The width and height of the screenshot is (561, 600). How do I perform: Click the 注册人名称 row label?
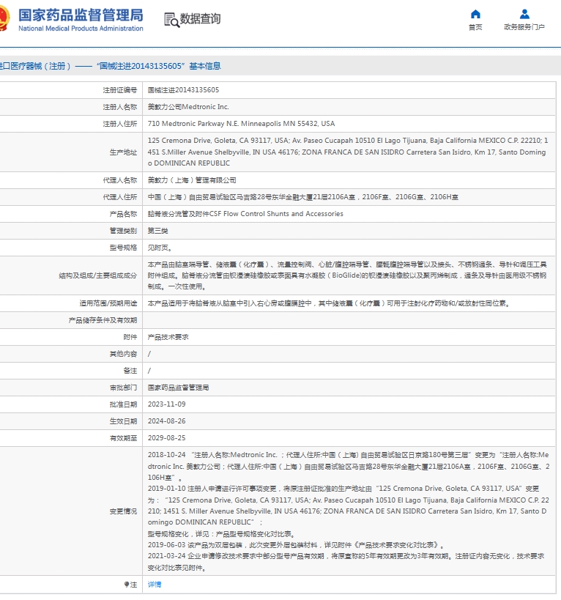[119, 107]
